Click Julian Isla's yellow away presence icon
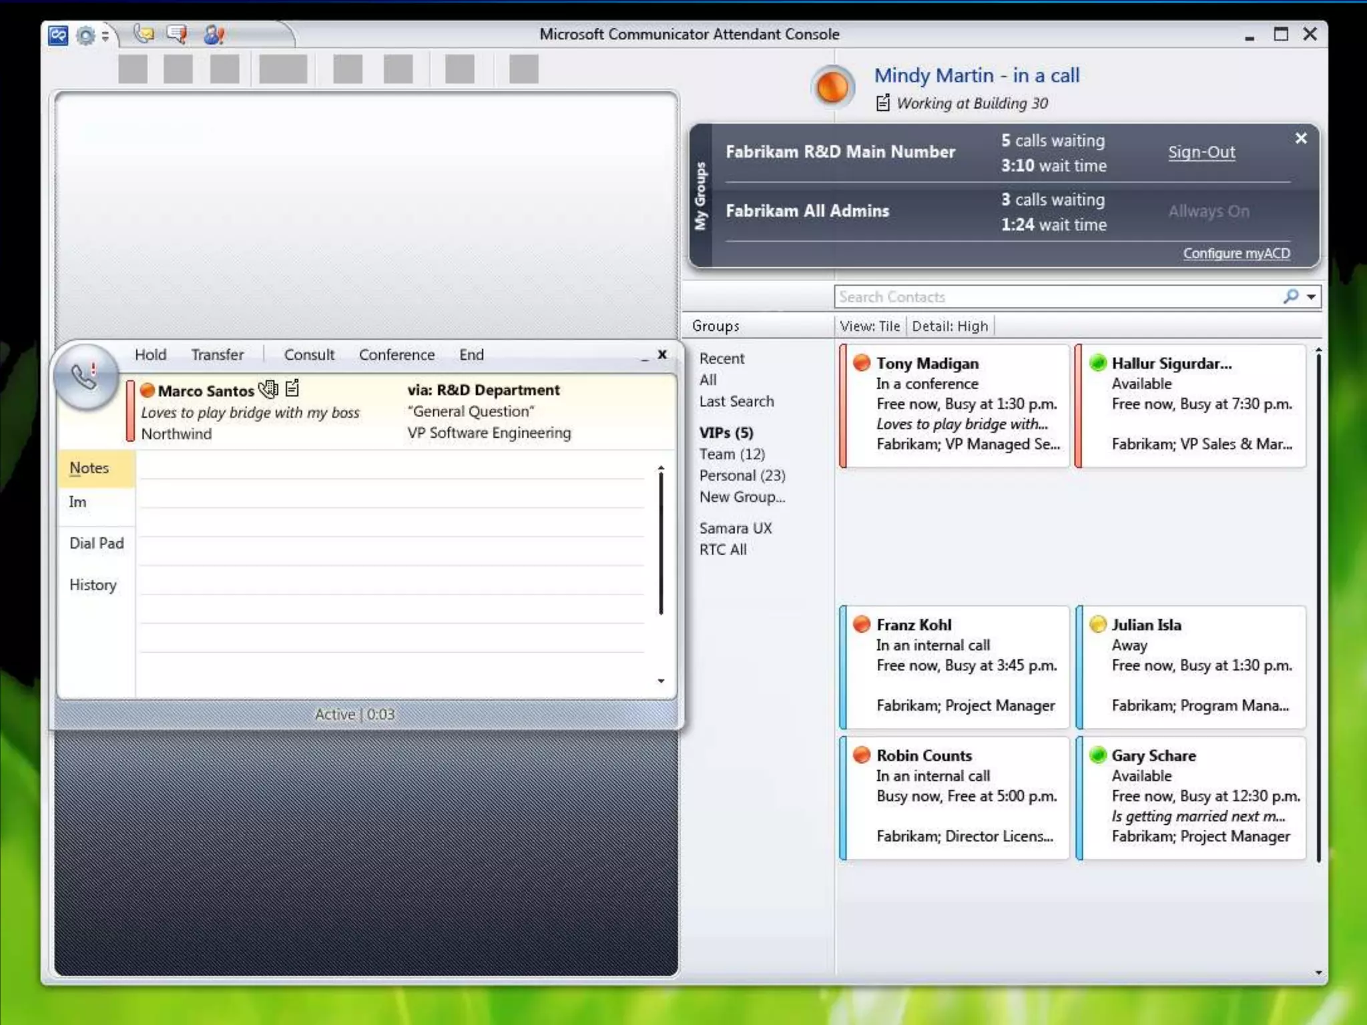Screen dimensions: 1367x1025 (1098, 625)
